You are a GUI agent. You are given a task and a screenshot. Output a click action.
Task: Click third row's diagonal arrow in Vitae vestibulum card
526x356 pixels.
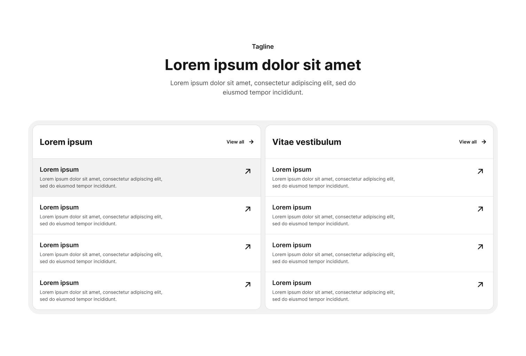pyautogui.click(x=480, y=247)
